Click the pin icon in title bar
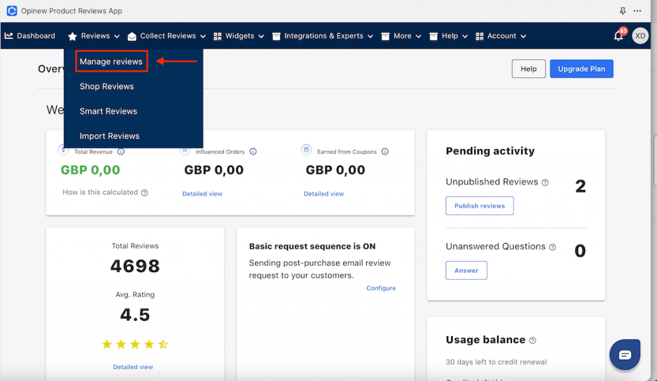 (622, 11)
